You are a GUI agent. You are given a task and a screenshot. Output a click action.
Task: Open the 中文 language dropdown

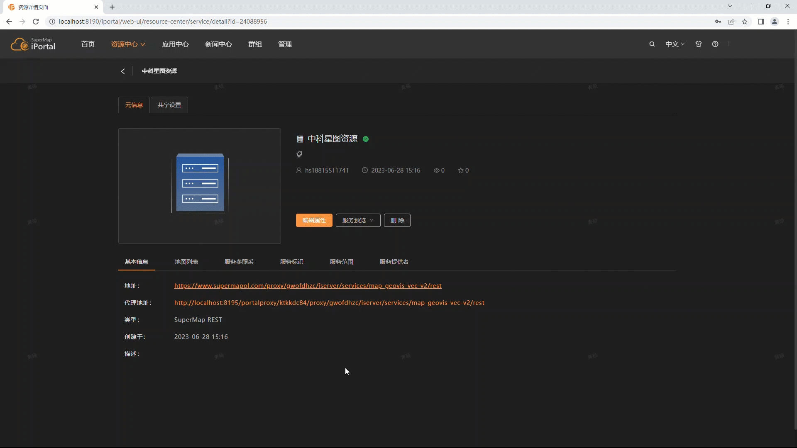coord(675,44)
